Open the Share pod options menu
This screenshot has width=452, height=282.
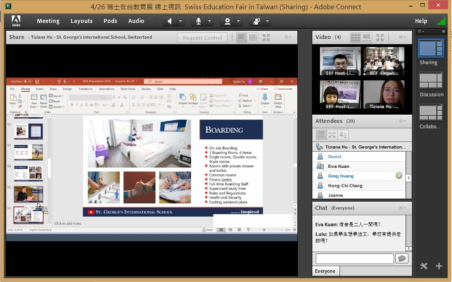288,37
